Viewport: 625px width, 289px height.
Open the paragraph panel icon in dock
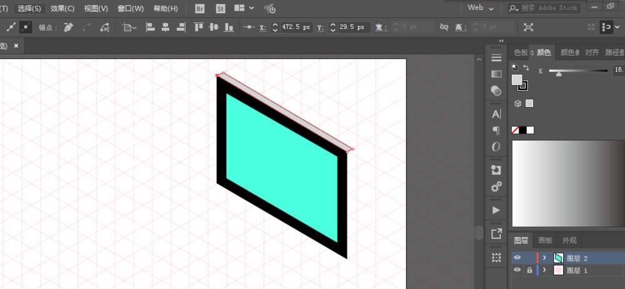click(496, 131)
